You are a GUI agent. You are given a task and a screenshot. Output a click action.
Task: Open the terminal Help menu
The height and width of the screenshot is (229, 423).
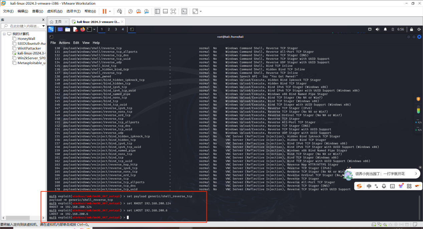96,43
